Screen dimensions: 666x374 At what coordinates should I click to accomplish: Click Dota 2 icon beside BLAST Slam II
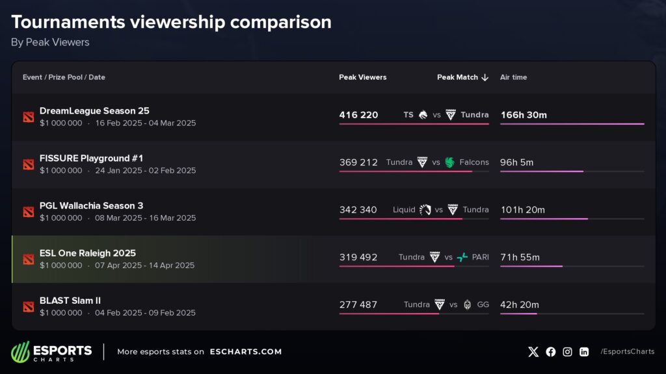point(29,306)
